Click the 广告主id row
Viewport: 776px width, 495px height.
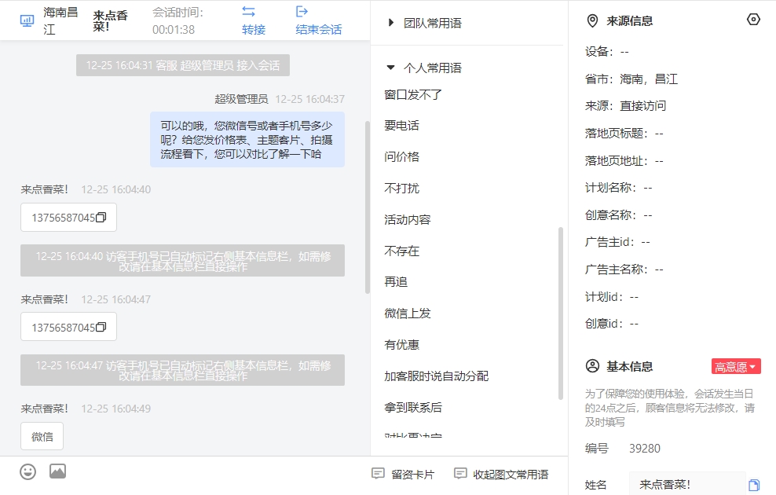click(x=617, y=243)
